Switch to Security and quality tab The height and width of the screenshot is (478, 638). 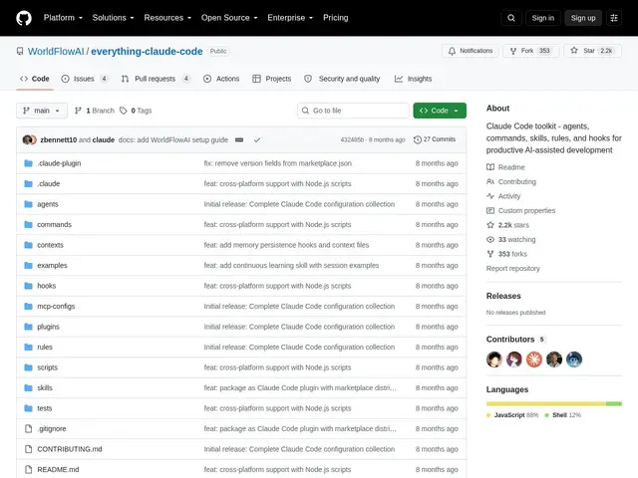coord(342,79)
